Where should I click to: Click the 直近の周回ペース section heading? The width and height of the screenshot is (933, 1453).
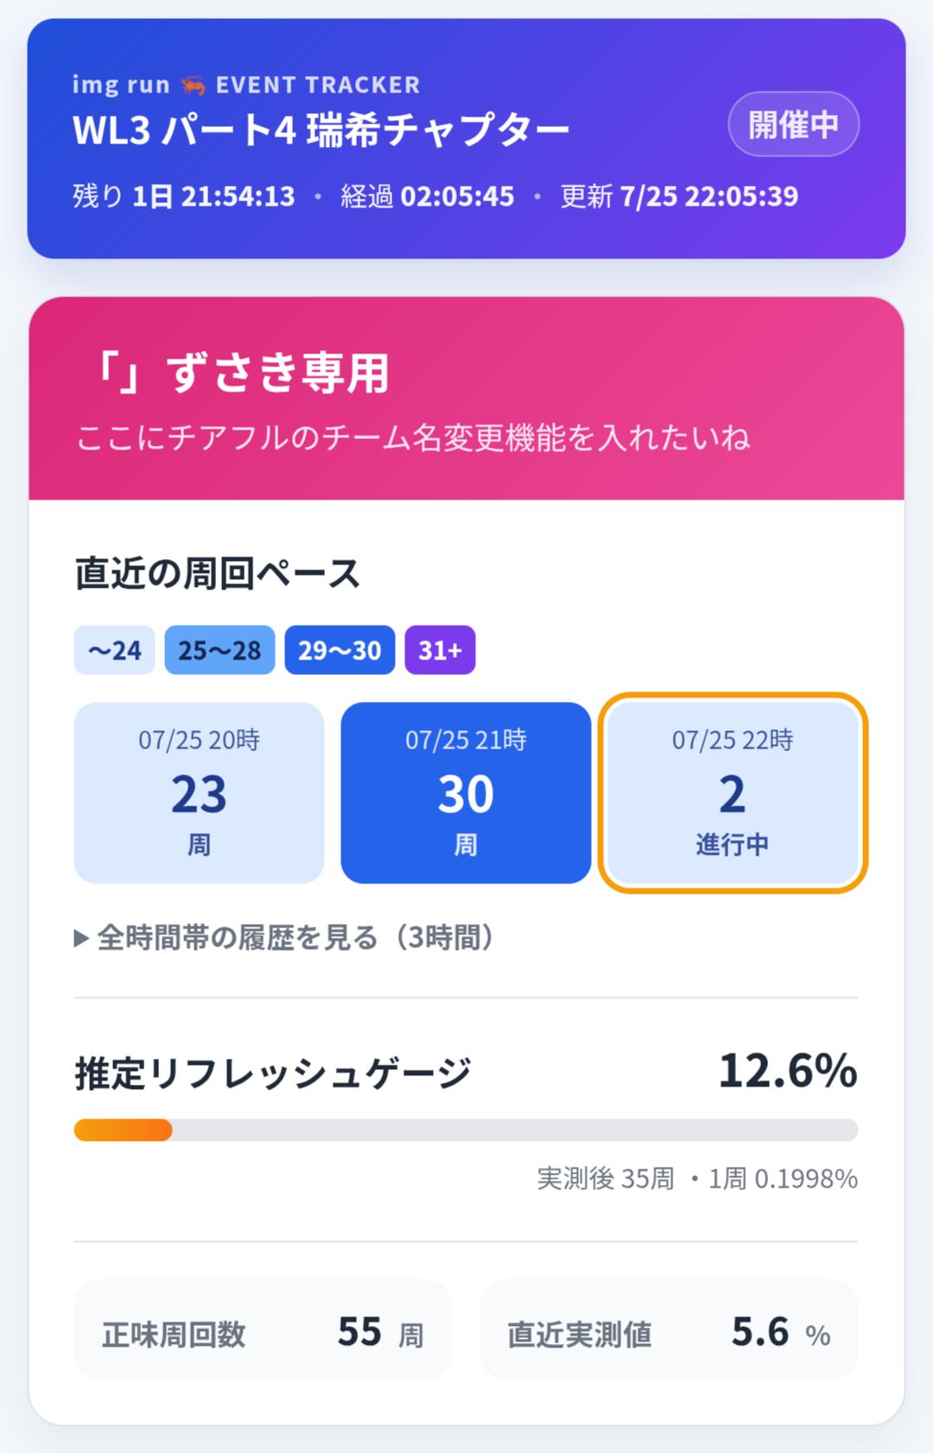pos(217,574)
